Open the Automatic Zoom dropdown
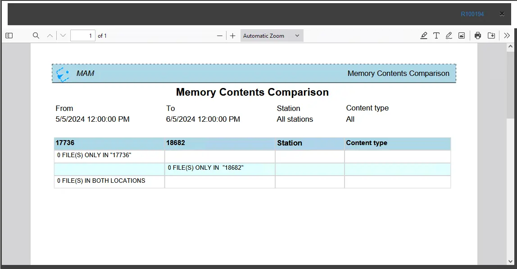 [272, 36]
